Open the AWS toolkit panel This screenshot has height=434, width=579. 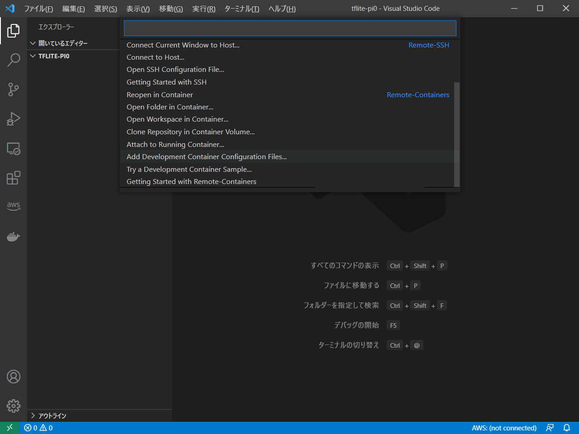tap(14, 206)
